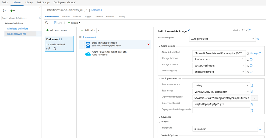The height and width of the screenshot is (138, 266).
Task: Switch to the Variables tab
Action: tap(77, 16)
